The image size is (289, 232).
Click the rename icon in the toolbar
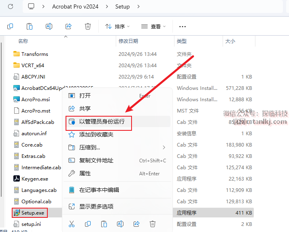(x=49, y=26)
